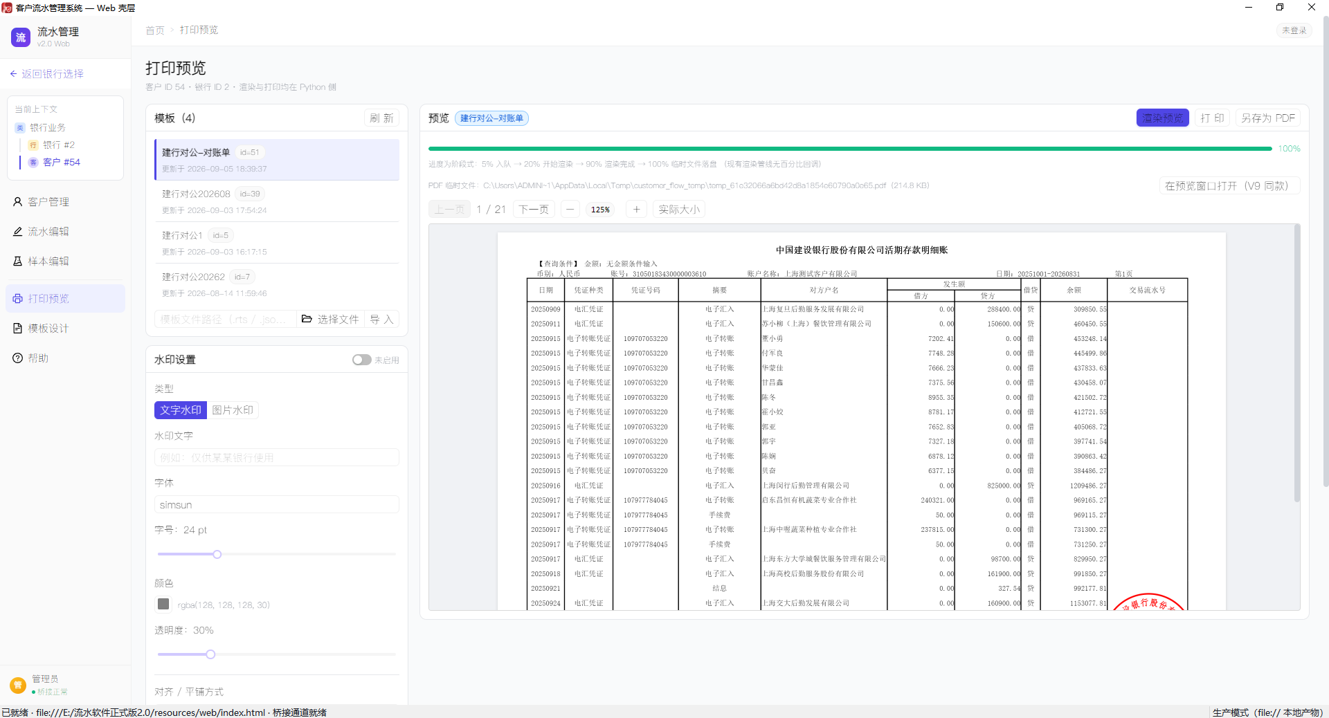Open 帮助 via its question mark icon
1329x718 pixels.
coord(18,358)
